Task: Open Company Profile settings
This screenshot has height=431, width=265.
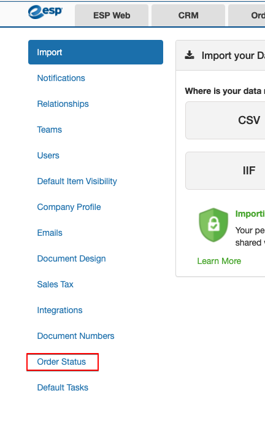Action: click(x=69, y=207)
